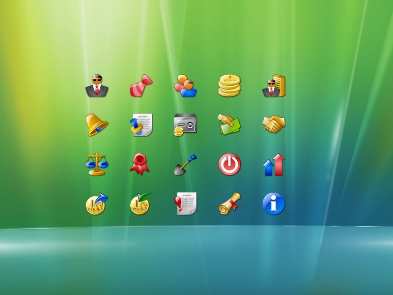Image resolution: width=393 pixels, height=295 pixels.
Task: Select the businessman with office building icon
Action: tap(274, 86)
